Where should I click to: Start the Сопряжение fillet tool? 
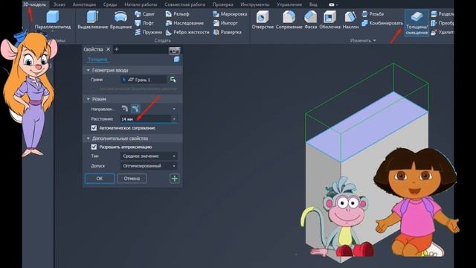tap(289, 20)
